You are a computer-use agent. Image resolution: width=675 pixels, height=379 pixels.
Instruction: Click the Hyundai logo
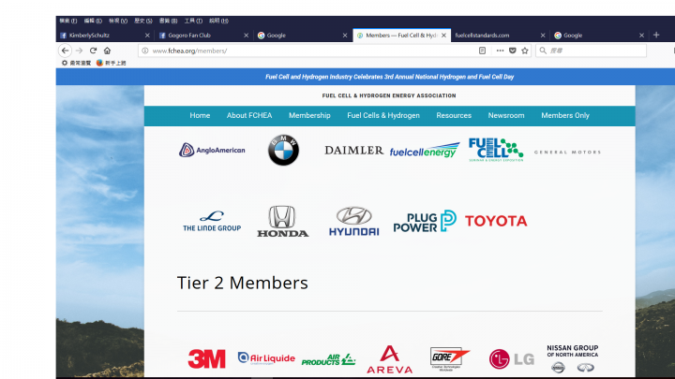pos(353,221)
